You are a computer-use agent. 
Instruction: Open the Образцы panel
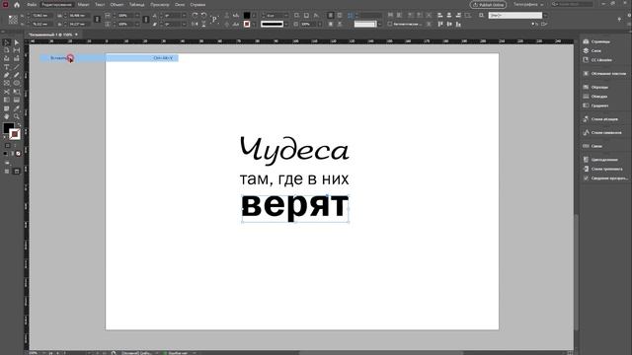point(595,87)
